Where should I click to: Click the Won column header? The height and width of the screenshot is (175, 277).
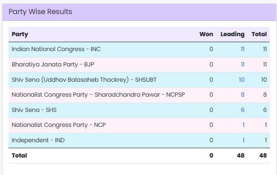[x=206, y=34]
